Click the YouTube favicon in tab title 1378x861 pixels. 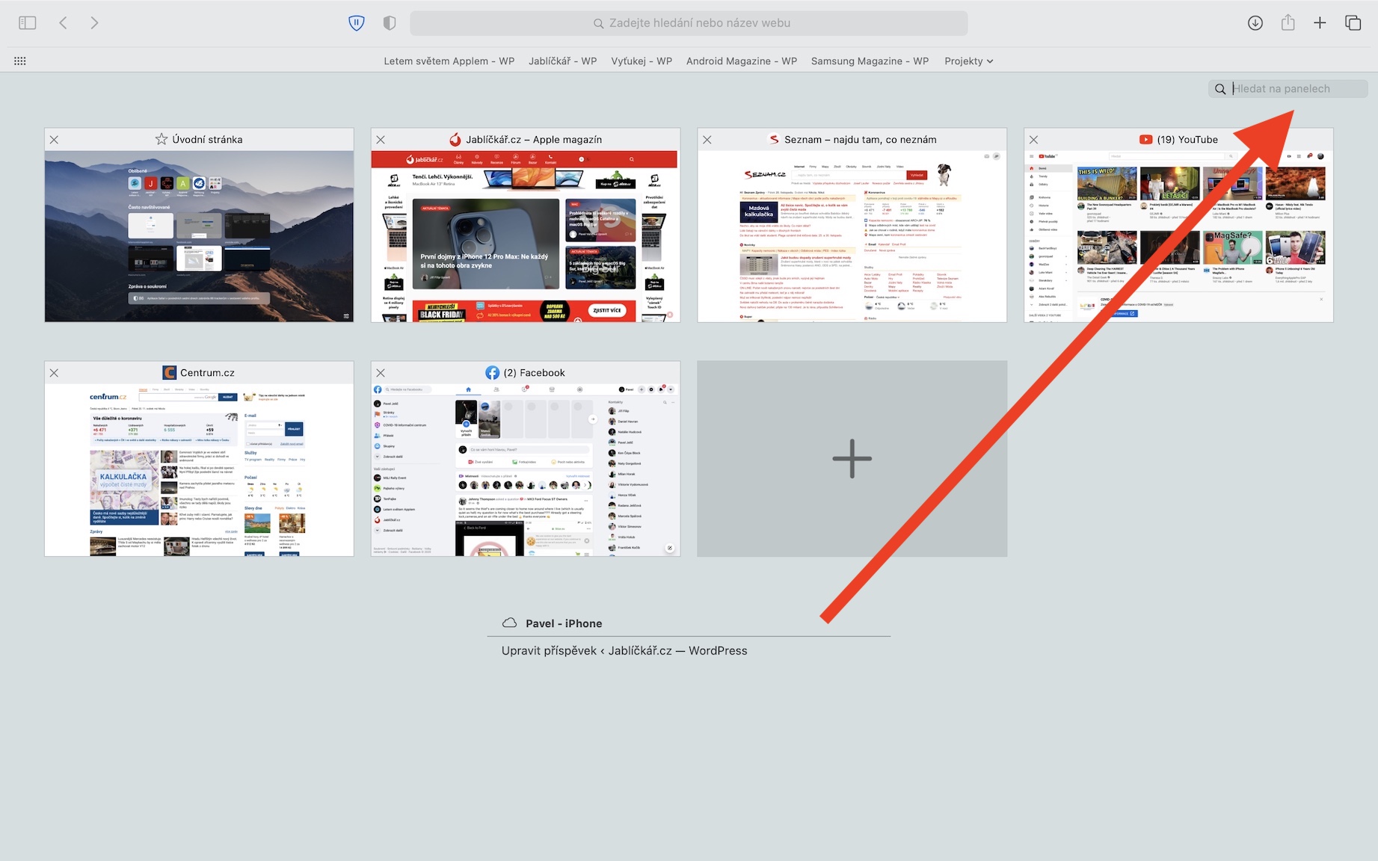pos(1145,140)
